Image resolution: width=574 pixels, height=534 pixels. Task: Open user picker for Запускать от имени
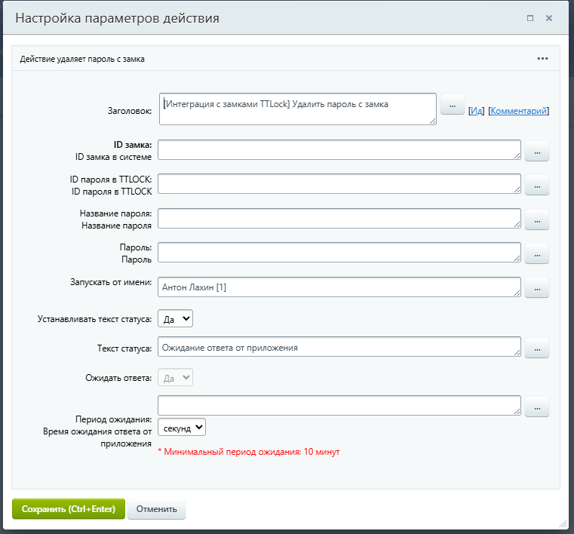coord(537,287)
